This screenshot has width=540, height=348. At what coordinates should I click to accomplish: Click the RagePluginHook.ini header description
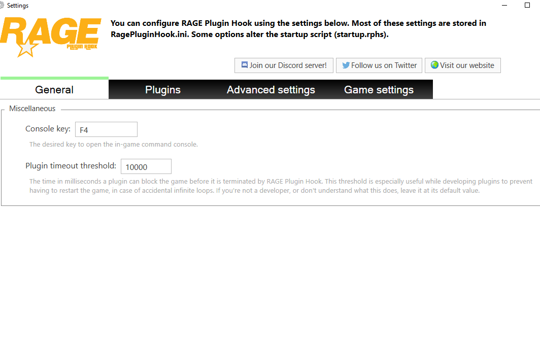(298, 28)
